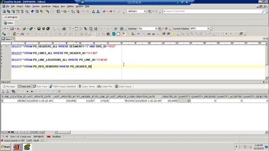Click the QUANTITY cell showing 10

(x=184, y=101)
